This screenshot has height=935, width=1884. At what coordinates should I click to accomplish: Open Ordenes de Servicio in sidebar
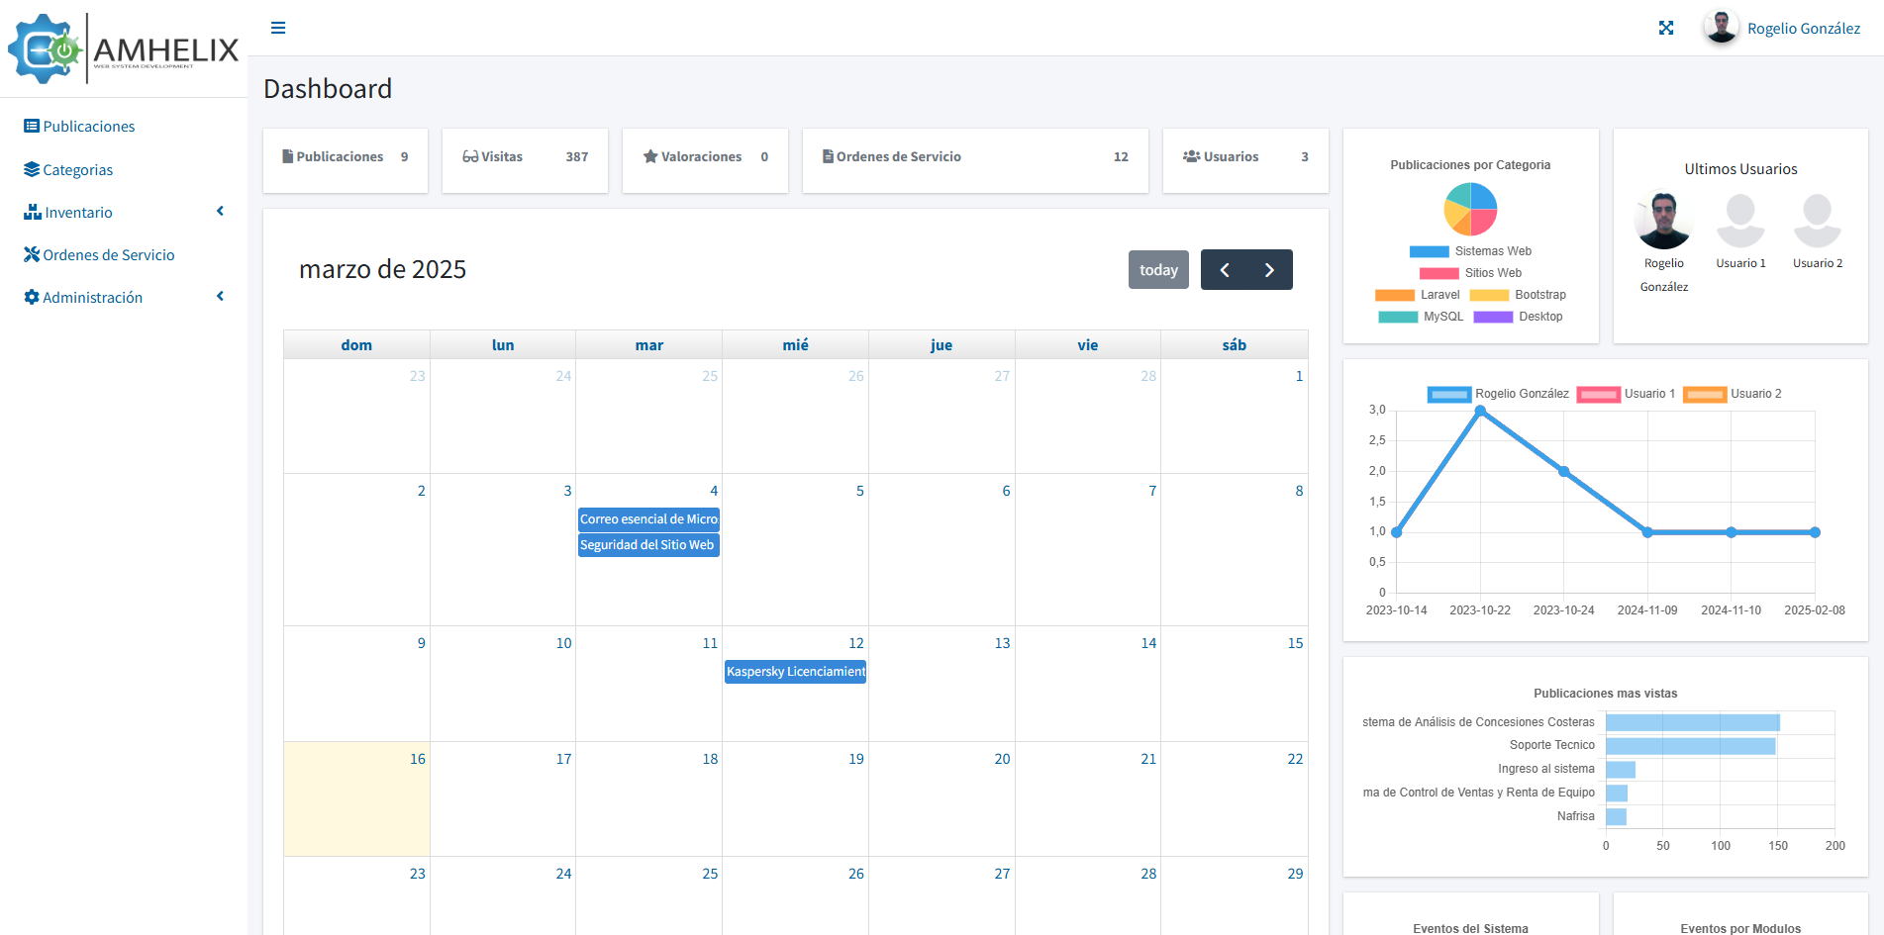[109, 255]
